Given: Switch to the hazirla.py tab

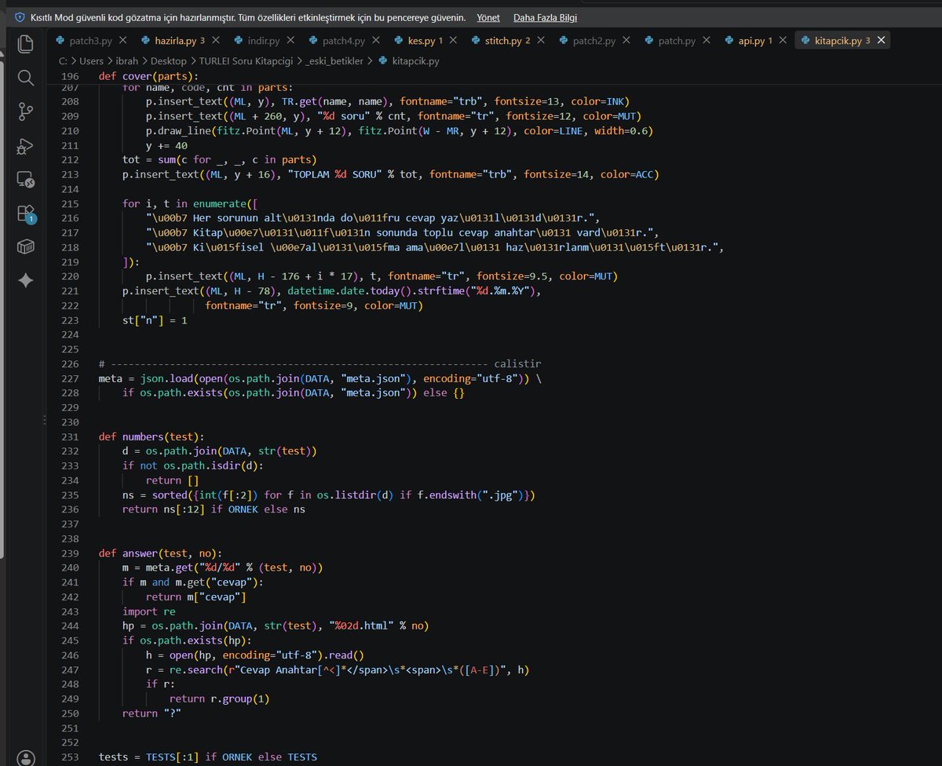Looking at the screenshot, I should (x=174, y=40).
